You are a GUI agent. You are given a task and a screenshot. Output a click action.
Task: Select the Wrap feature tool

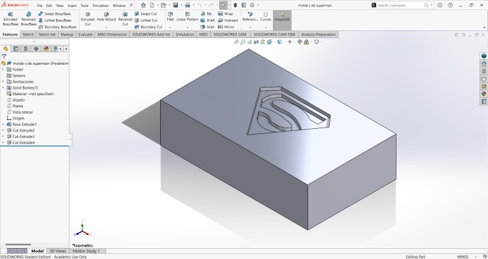tap(226, 14)
